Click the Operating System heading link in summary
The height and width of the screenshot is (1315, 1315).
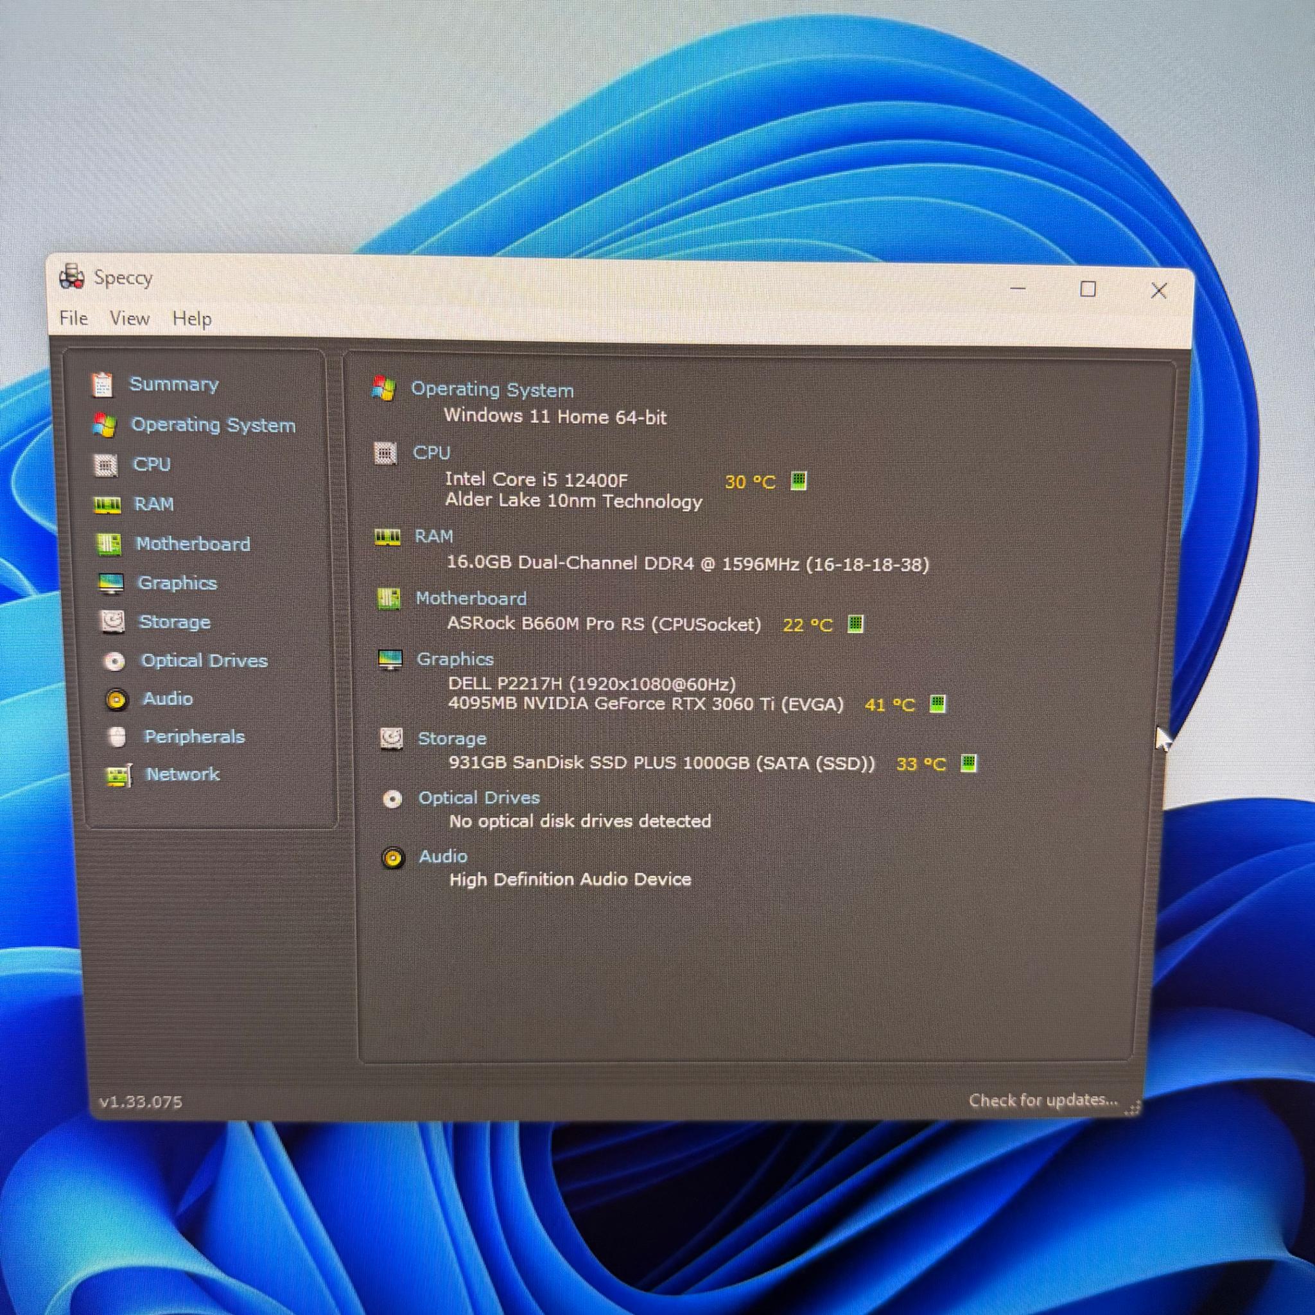tap(492, 390)
